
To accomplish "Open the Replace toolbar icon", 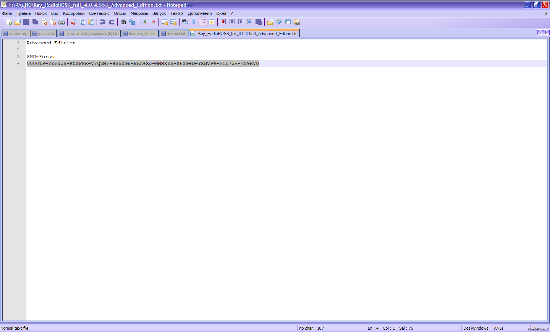I will [x=132, y=22].
